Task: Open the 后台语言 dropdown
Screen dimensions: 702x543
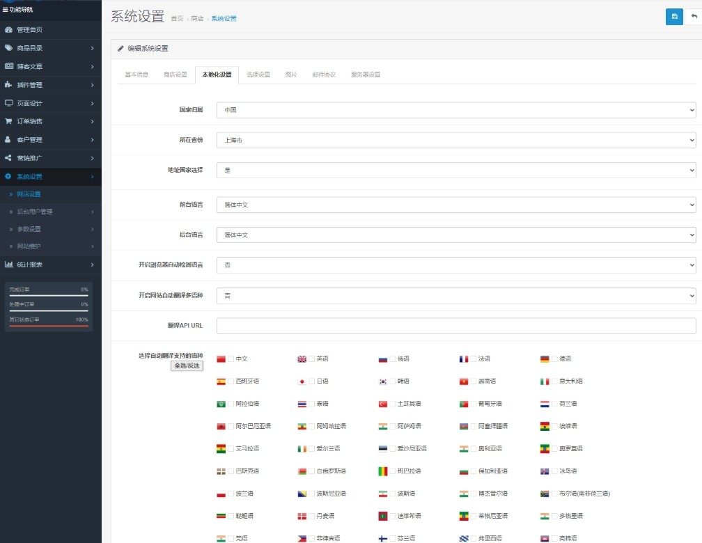Action: [x=456, y=235]
